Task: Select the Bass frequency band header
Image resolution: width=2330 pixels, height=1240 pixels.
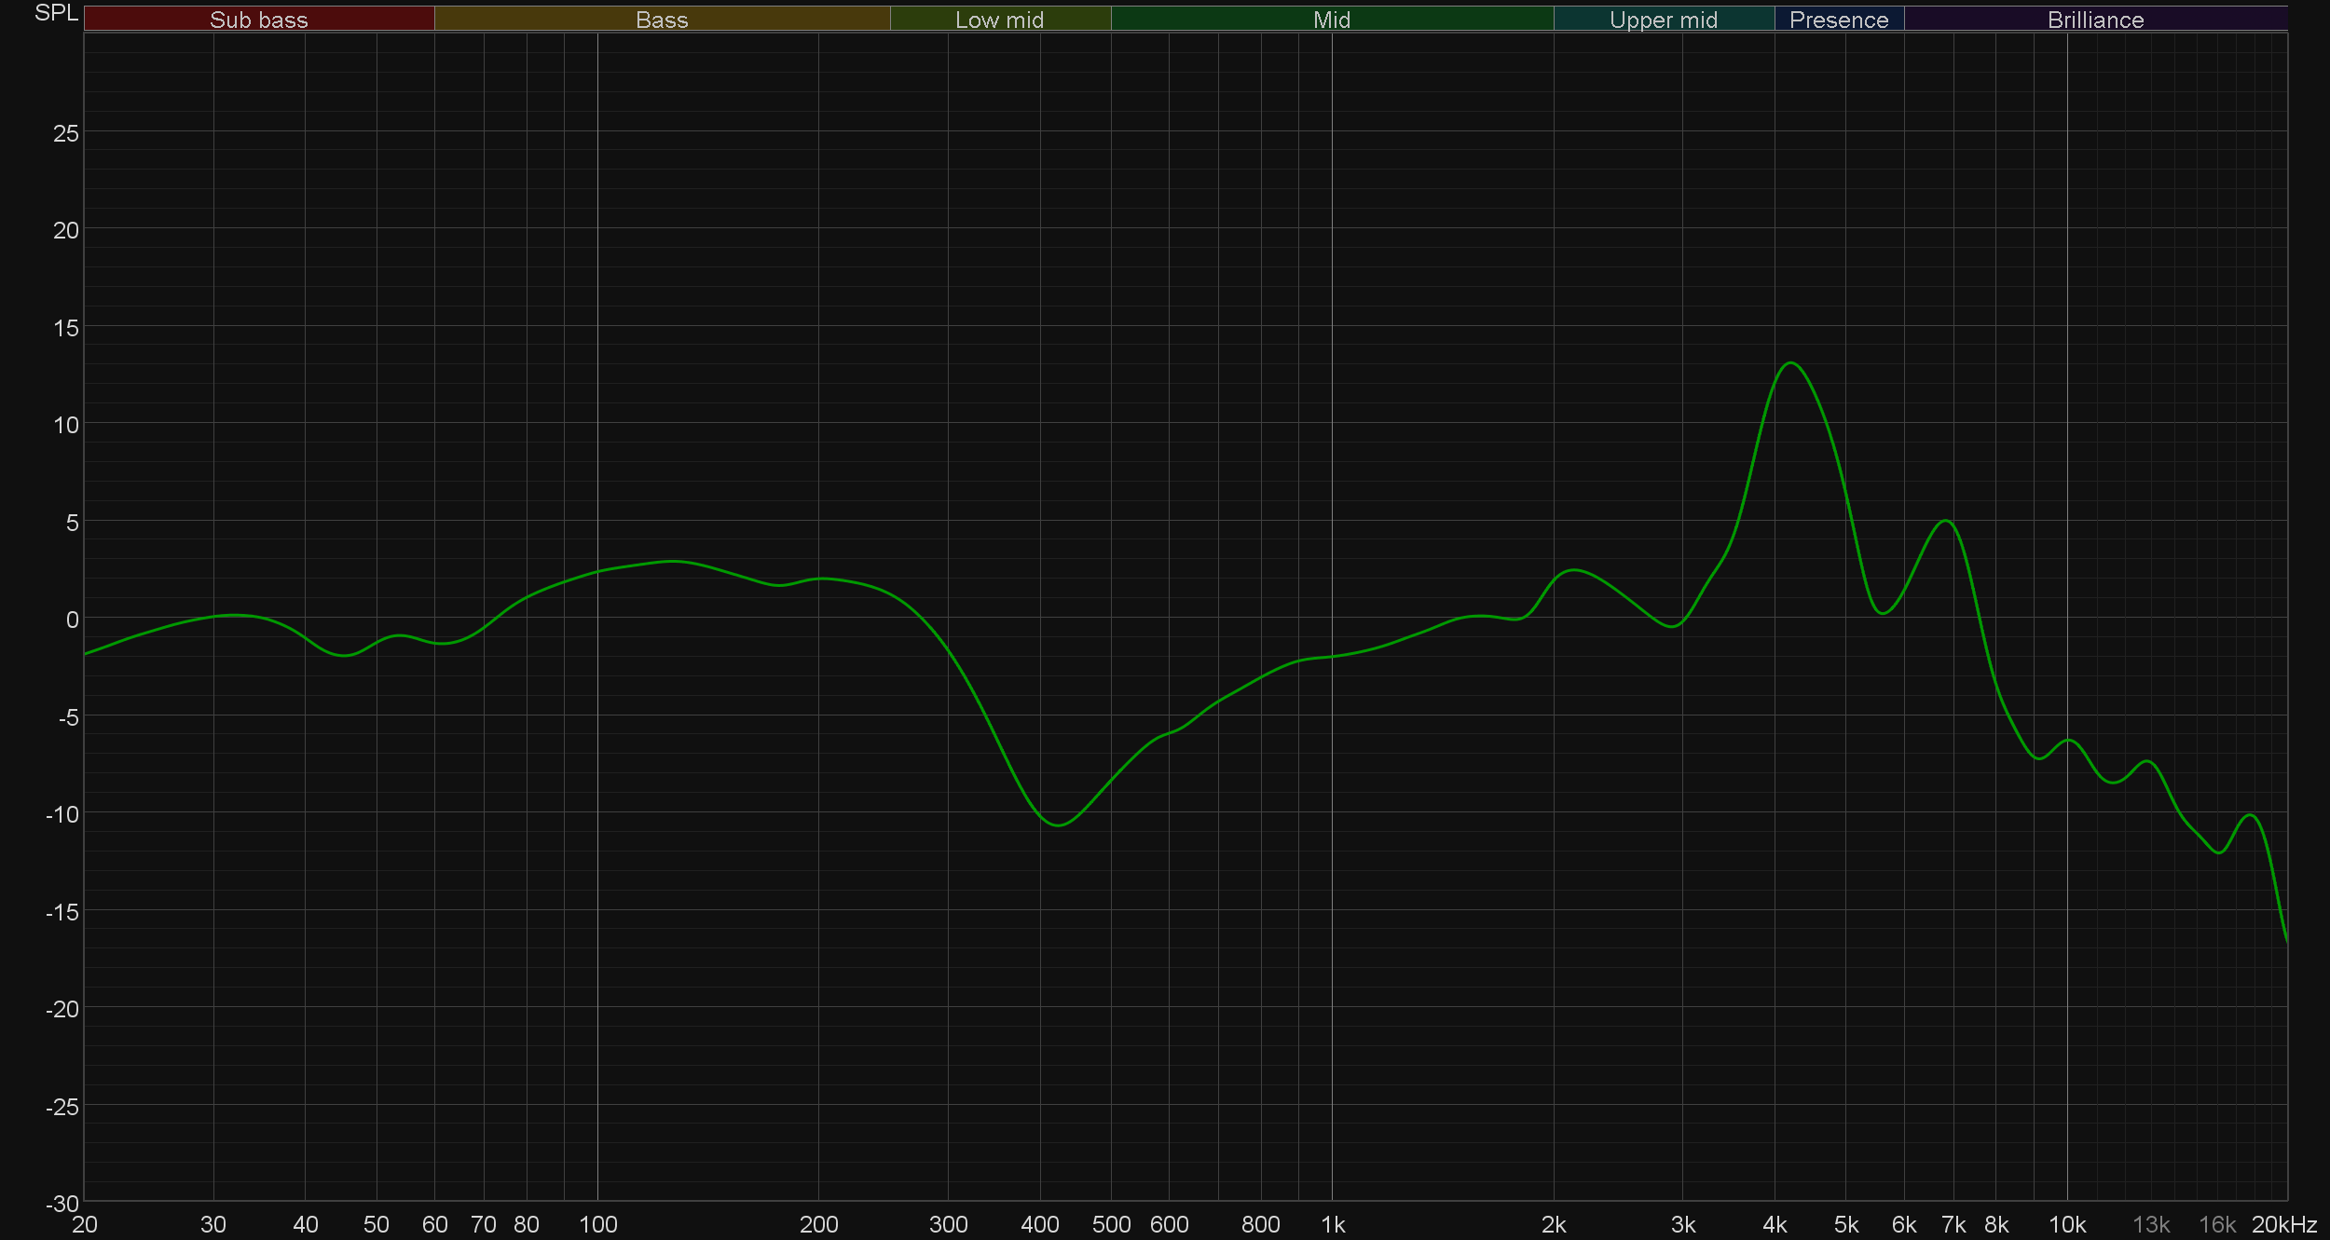Action: click(662, 20)
